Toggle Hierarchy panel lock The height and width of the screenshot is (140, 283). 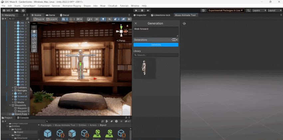[x=24, y=15]
